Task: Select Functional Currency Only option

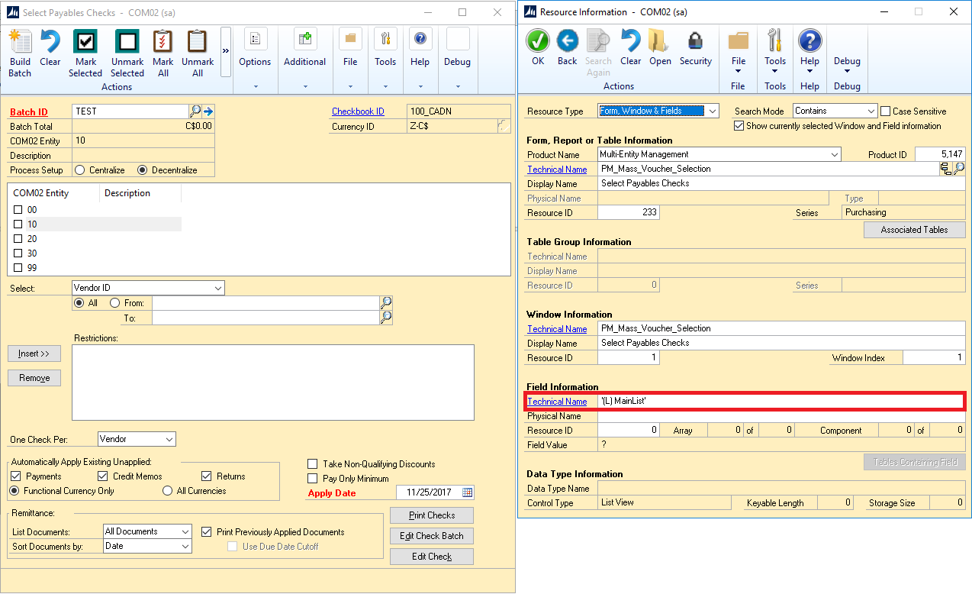Action: (x=14, y=491)
